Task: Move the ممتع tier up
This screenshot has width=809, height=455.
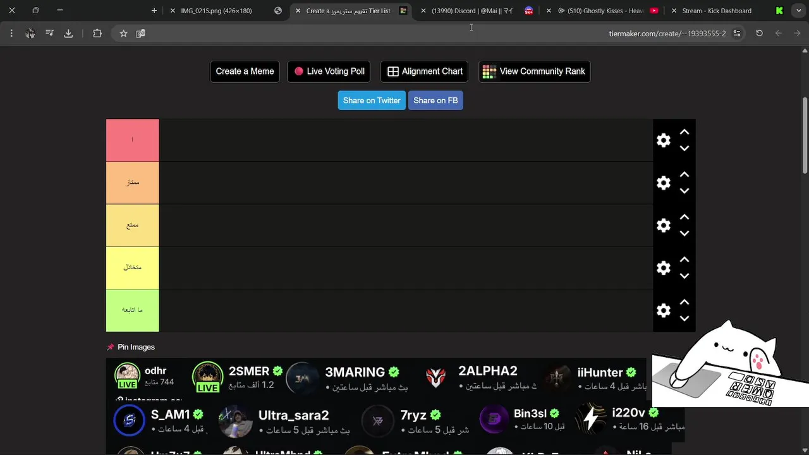Action: coord(684,217)
